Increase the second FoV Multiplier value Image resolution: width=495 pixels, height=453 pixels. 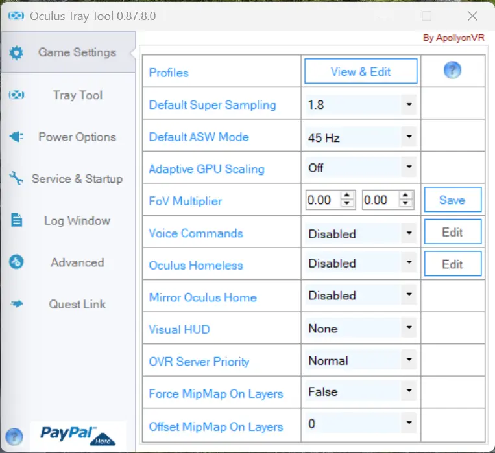(405, 196)
